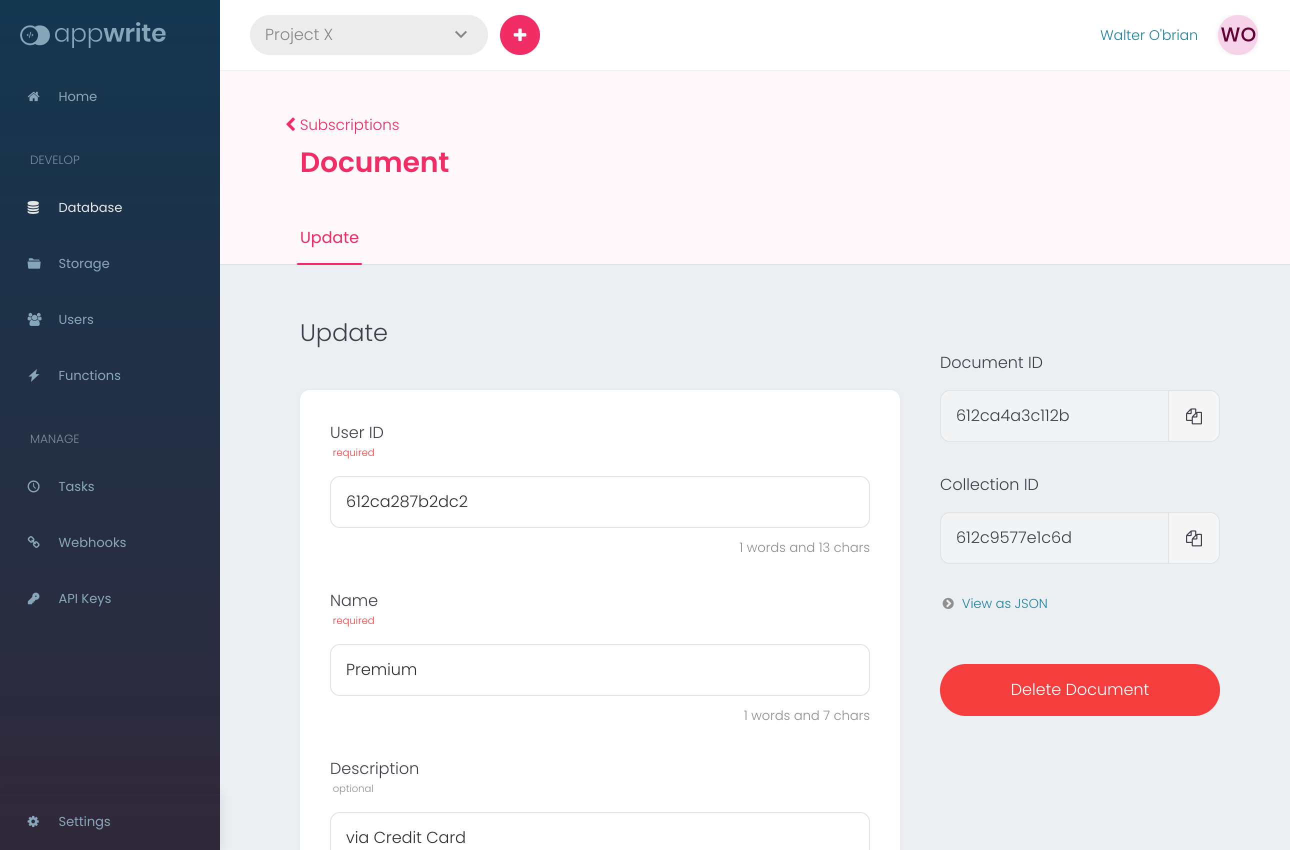
Task: Expand the project selector chevron arrow
Action: pyautogui.click(x=460, y=34)
